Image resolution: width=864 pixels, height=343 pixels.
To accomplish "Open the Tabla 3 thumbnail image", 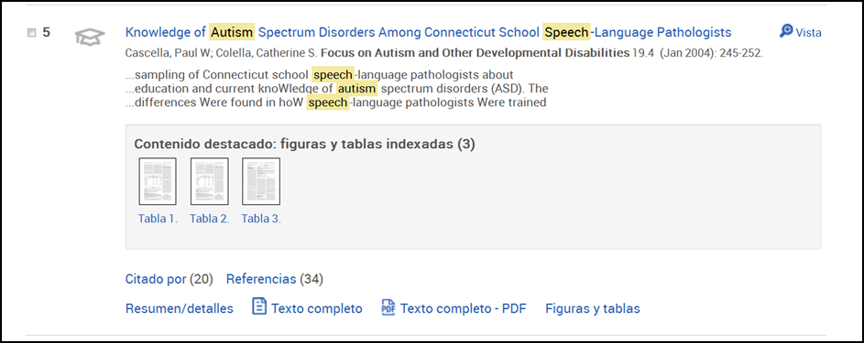I will (x=261, y=181).
